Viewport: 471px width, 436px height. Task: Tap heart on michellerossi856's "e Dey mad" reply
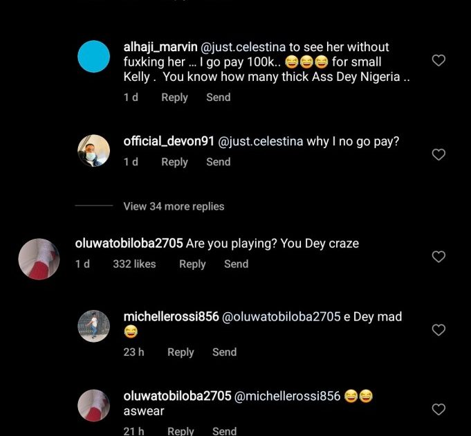tap(438, 330)
